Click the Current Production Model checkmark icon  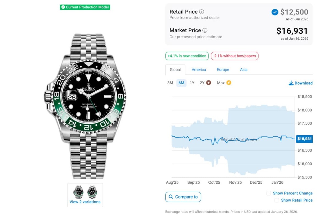pyautogui.click(x=63, y=7)
